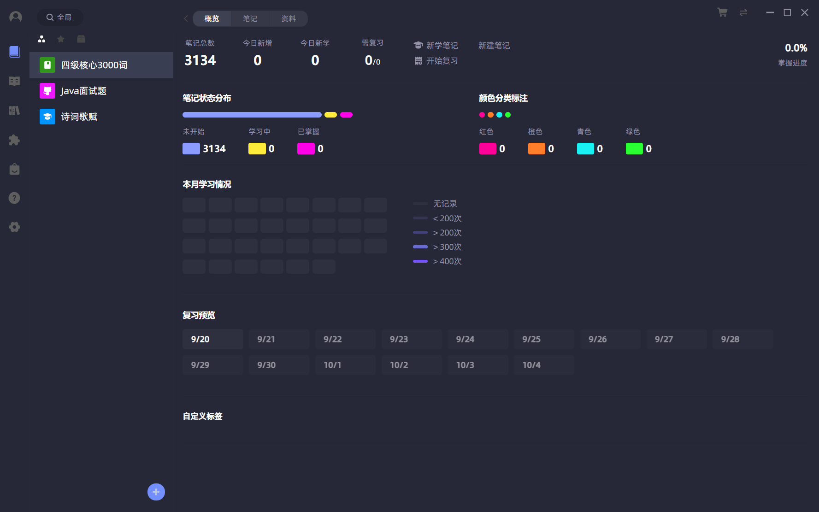This screenshot has width=819, height=512.
Task: Open the library books sidebar icon
Action: (x=14, y=111)
